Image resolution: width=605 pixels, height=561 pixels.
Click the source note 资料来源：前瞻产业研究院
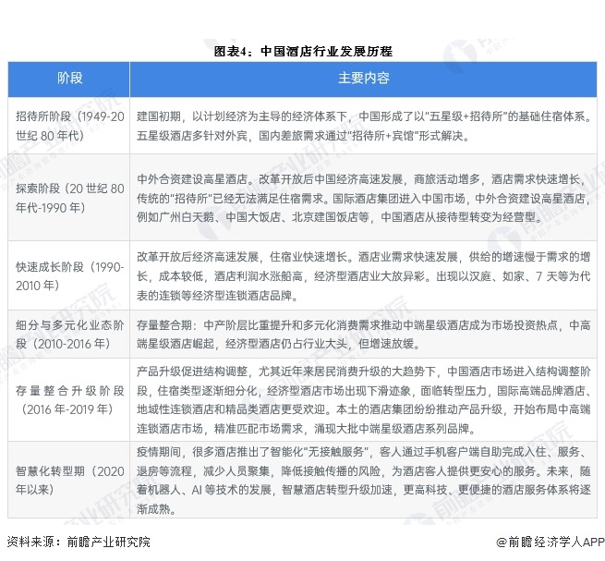coord(79,542)
